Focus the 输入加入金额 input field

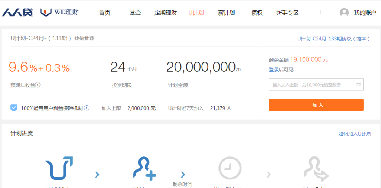316,85
